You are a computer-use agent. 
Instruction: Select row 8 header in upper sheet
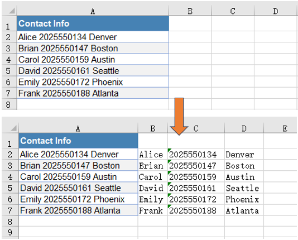9,104
